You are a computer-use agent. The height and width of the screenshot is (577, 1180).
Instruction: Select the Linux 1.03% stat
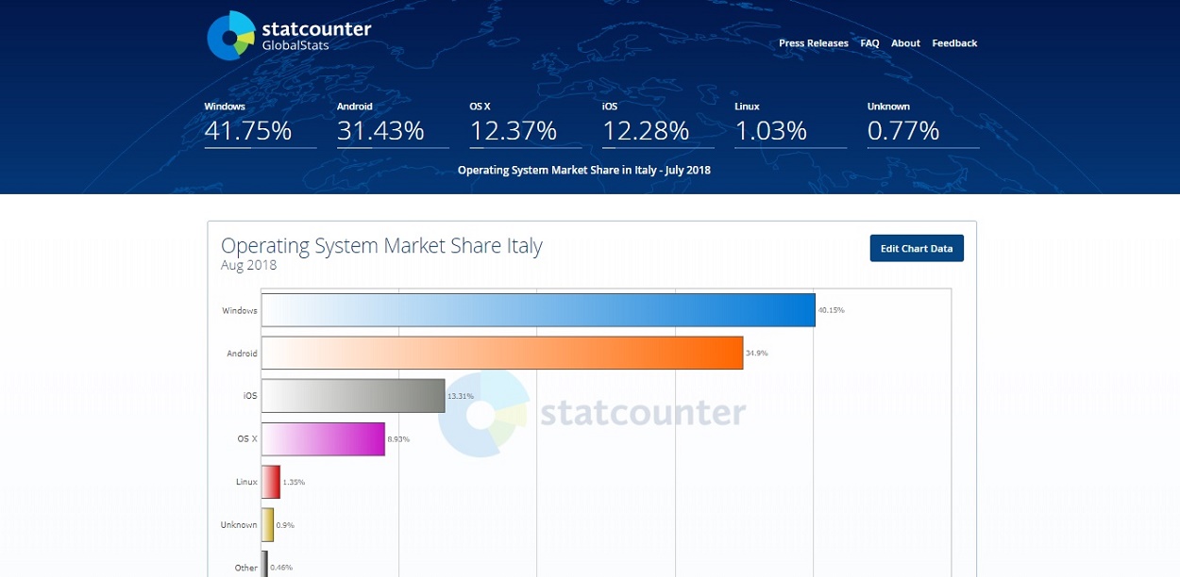click(x=790, y=124)
